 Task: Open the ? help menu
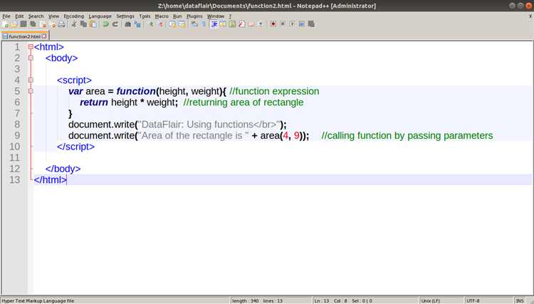point(230,16)
